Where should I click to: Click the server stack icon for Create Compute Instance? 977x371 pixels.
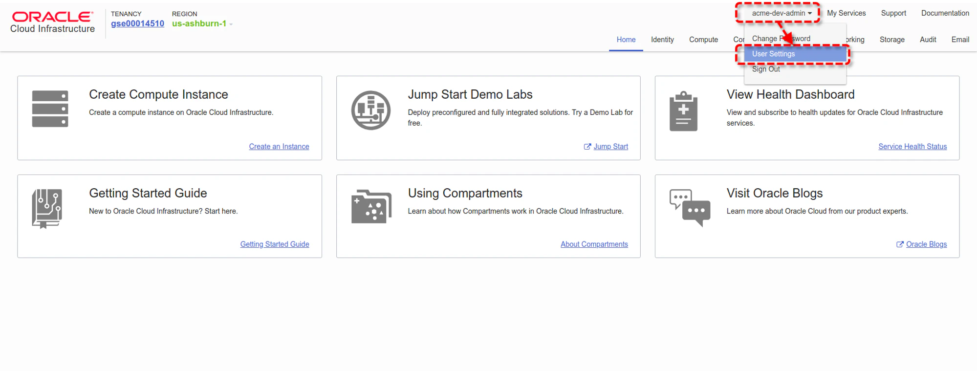click(x=50, y=109)
